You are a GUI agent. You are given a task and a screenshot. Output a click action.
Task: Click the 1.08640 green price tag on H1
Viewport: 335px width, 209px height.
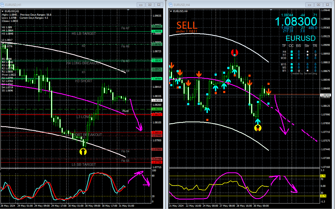tap(157, 61)
